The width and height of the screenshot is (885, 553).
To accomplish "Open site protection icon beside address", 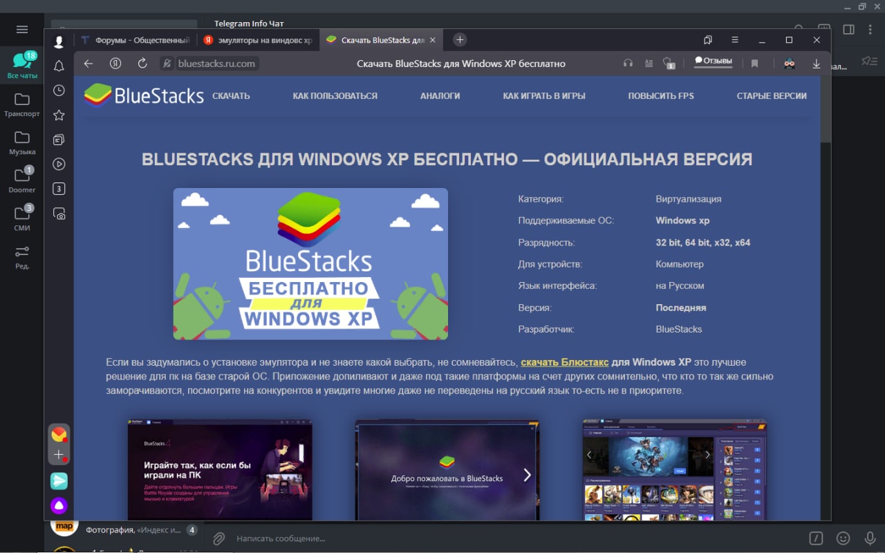I will 166,64.
